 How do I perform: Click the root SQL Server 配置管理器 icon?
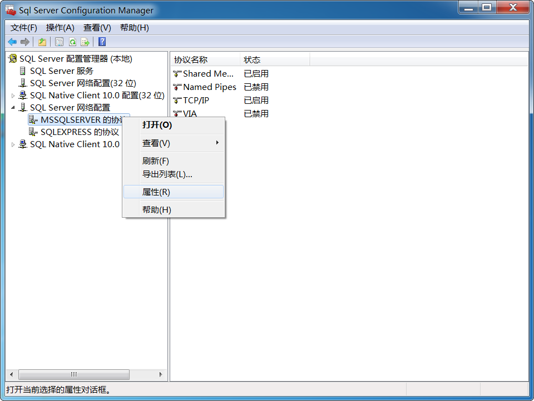pos(13,58)
